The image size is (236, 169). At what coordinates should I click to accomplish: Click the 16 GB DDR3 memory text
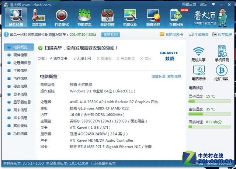[97, 115]
